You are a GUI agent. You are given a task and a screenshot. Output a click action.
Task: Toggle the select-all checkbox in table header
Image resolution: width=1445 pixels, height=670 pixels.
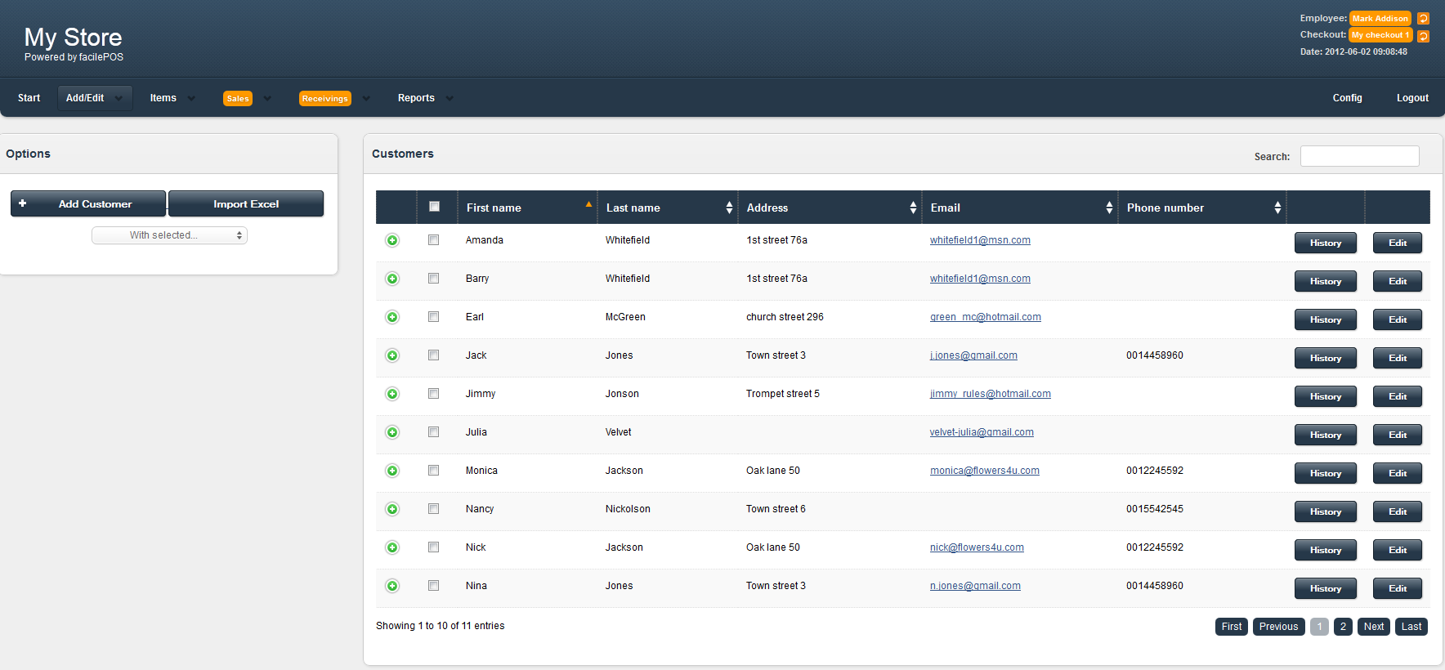[x=434, y=207]
